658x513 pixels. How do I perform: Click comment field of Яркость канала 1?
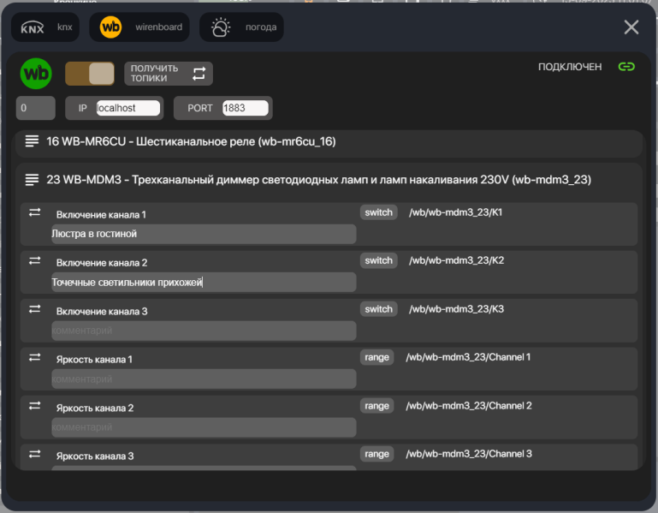(204, 379)
